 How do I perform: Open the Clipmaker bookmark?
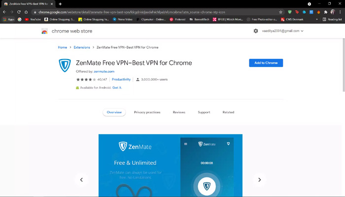151,19
